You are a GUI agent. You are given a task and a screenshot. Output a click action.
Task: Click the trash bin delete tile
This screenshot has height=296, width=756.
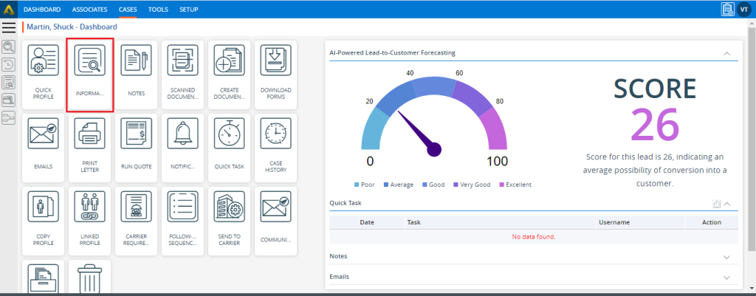pyautogui.click(x=89, y=279)
